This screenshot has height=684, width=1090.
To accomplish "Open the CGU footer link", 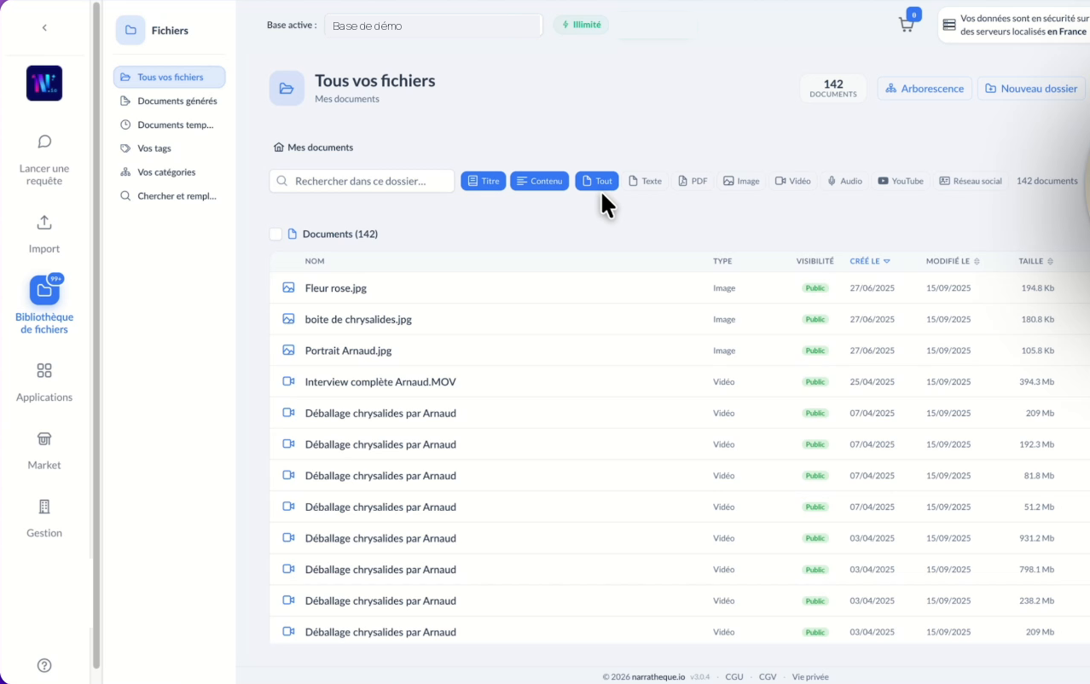I will point(734,677).
